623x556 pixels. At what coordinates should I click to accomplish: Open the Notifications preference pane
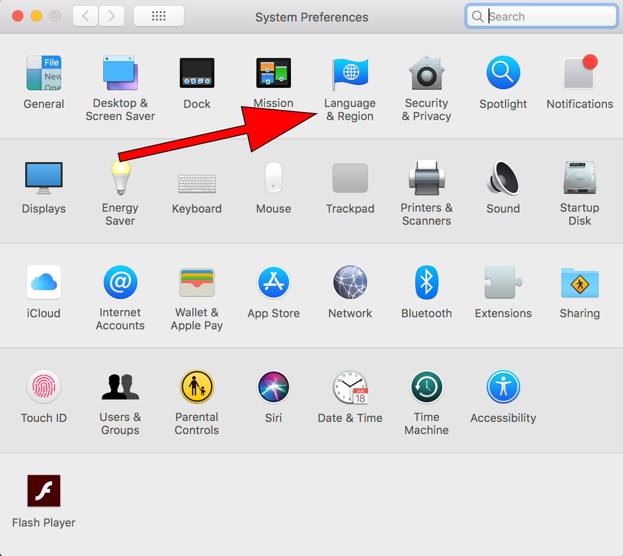pos(580,73)
